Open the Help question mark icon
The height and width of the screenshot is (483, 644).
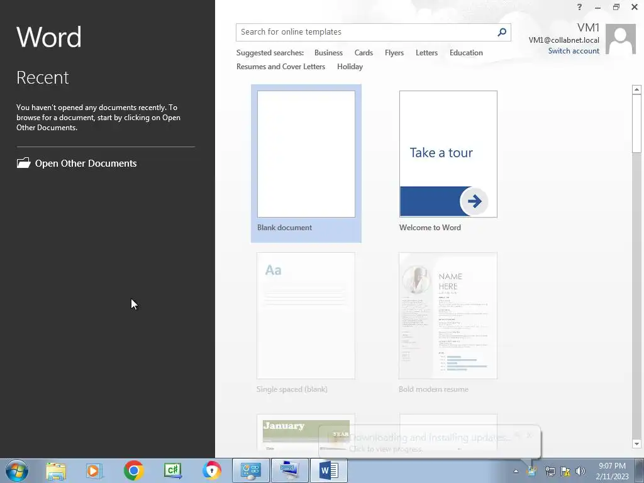(579, 7)
